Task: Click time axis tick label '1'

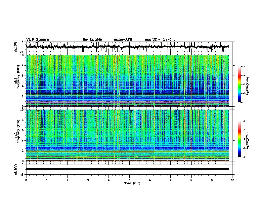Action: coord(47,180)
